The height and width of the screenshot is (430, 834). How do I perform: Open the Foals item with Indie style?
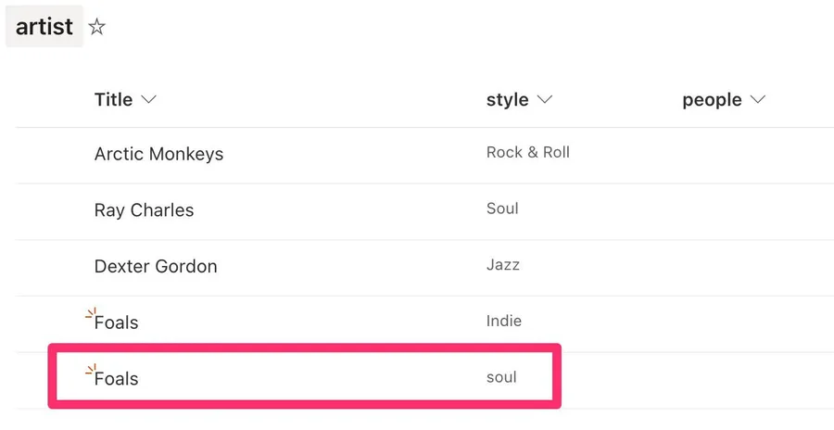click(117, 323)
